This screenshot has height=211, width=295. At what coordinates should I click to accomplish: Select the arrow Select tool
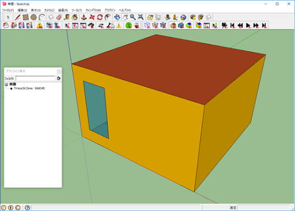click(x=8, y=17)
